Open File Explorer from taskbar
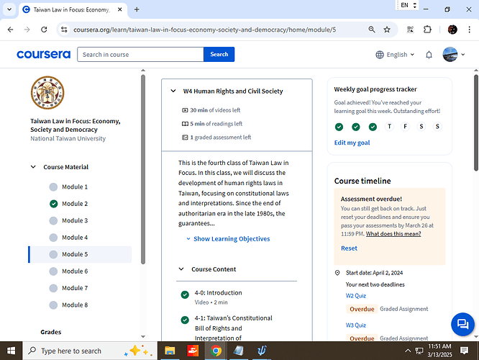 [x=170, y=351]
